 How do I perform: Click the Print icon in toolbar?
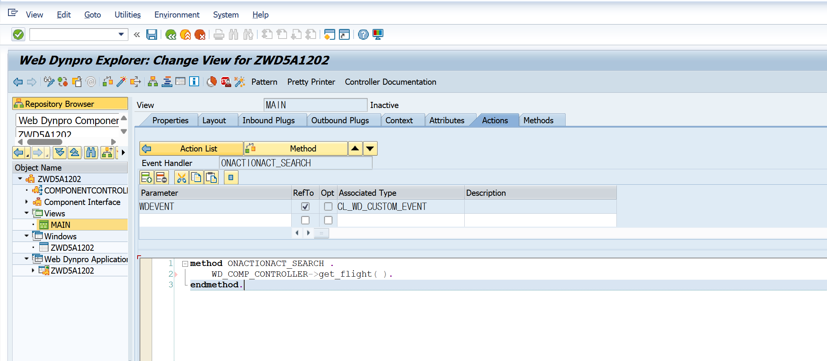[219, 35]
